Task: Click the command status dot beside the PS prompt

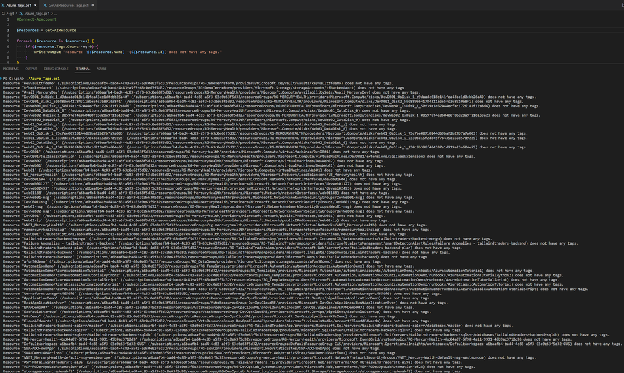Action: click(x=1, y=79)
